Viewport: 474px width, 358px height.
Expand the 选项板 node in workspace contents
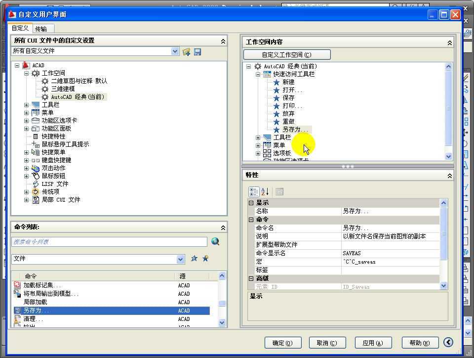[258, 153]
